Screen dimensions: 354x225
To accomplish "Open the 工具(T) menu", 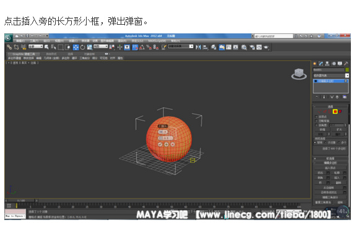I will click(x=34, y=41).
